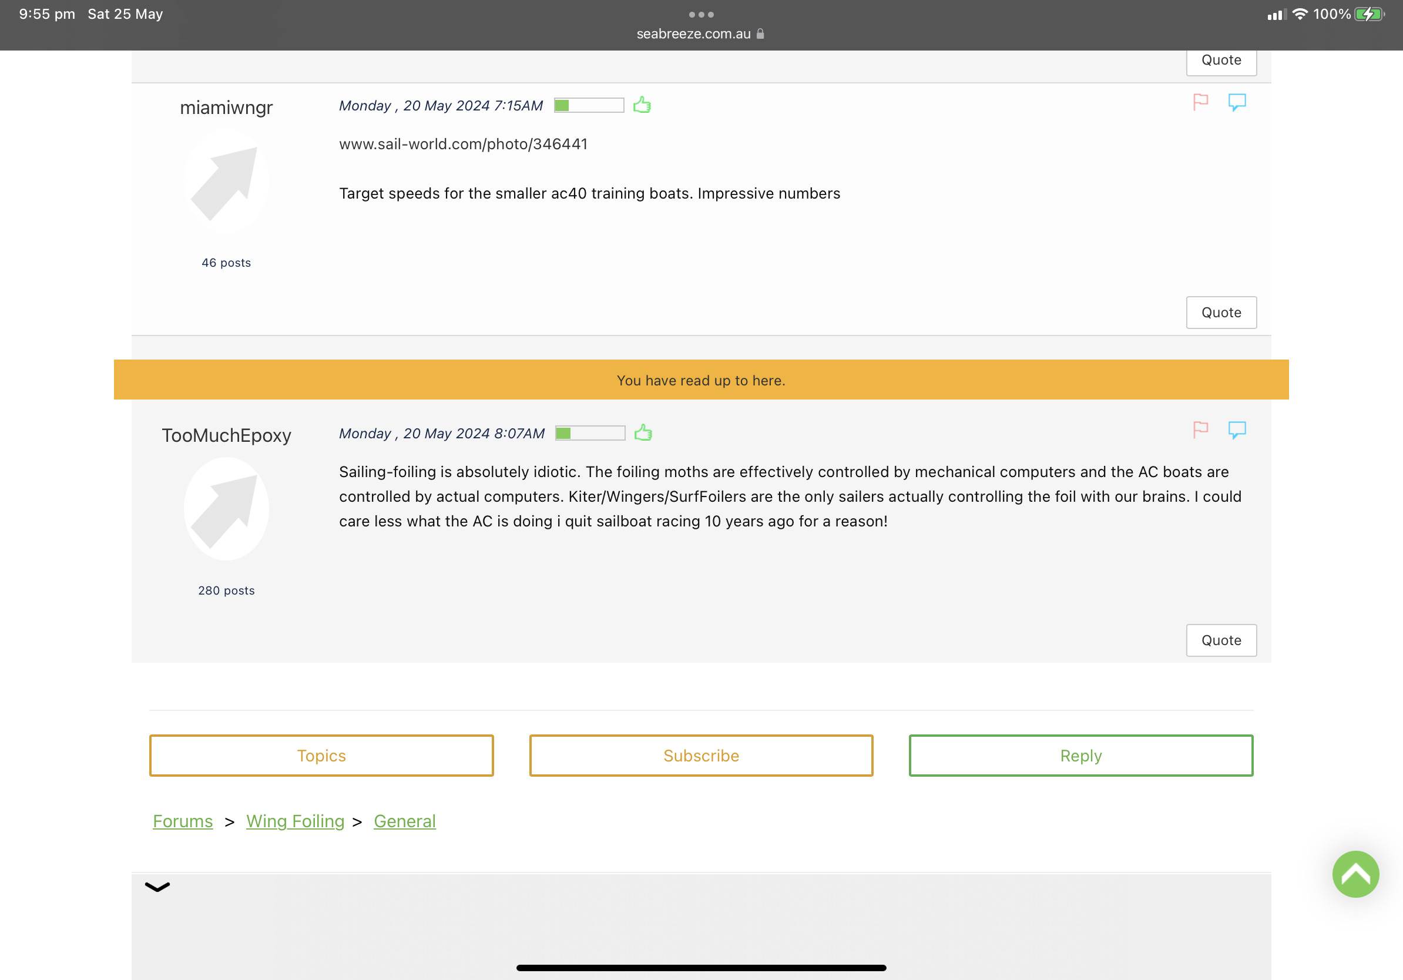Image resolution: width=1403 pixels, height=980 pixels.
Task: Expand the collapsed panel with chevron arrow
Action: (x=157, y=887)
